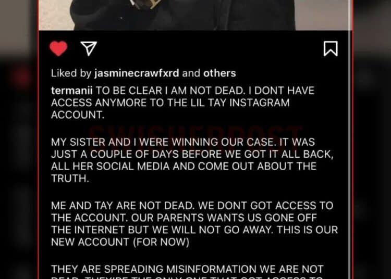391x279 pixels.
Task: Click the 'OUR PARENTS WANTS US GONE OFF' line
Action: click(184, 218)
